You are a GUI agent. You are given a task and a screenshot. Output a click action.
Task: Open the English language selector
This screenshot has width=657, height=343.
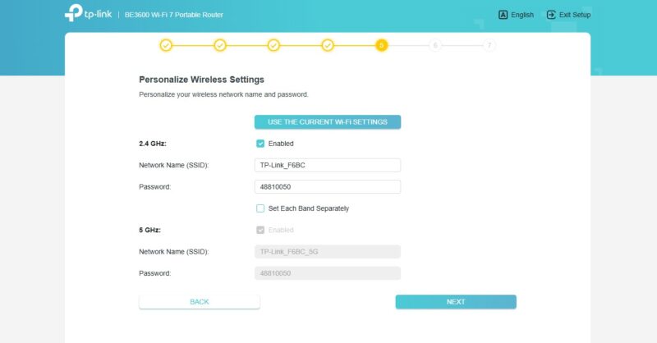(516, 15)
